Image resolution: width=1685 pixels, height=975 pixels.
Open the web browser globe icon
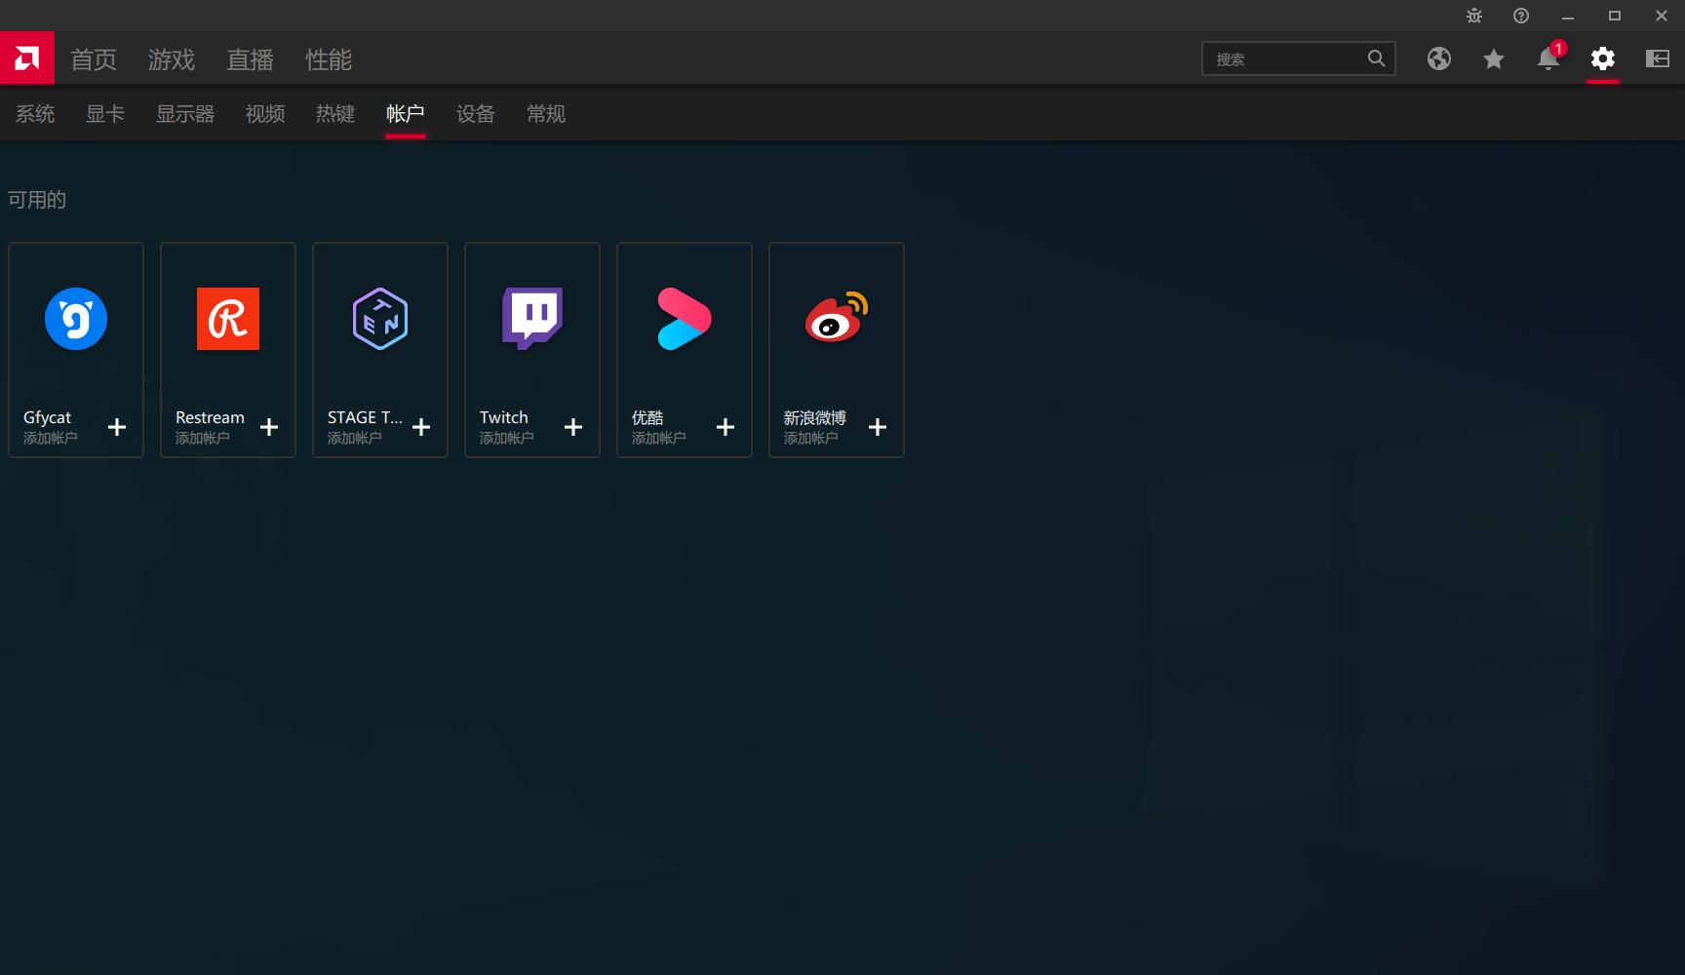pyautogui.click(x=1438, y=58)
